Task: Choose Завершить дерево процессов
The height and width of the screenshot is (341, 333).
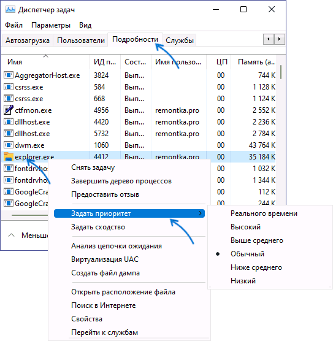Action: 121,181
